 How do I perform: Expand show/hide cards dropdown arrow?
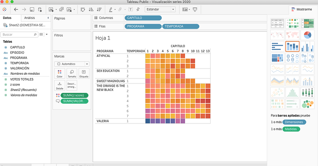189,10
